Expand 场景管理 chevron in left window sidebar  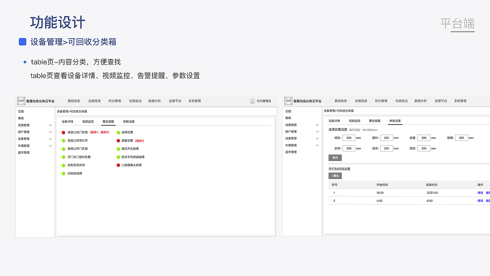50,125
